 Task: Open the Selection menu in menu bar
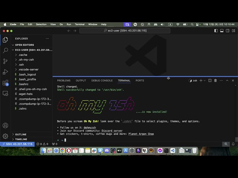[41, 24]
